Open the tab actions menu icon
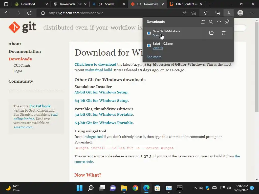The image size is (259, 194). [6, 4]
